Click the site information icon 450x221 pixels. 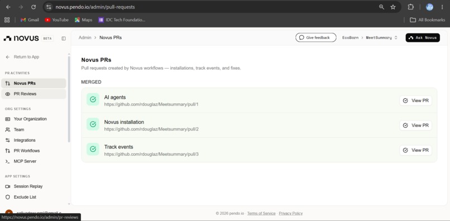[x=49, y=7]
